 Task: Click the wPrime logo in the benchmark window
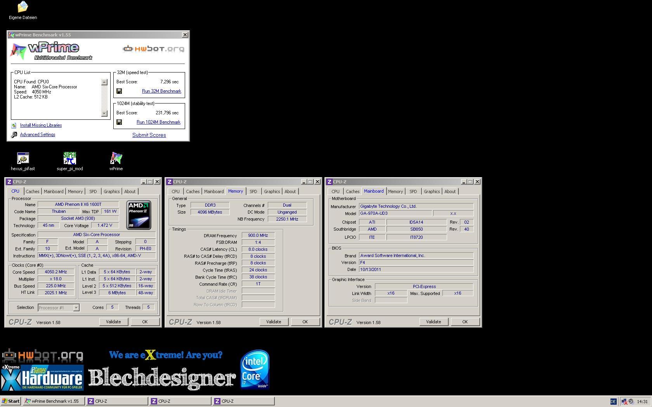(51, 52)
